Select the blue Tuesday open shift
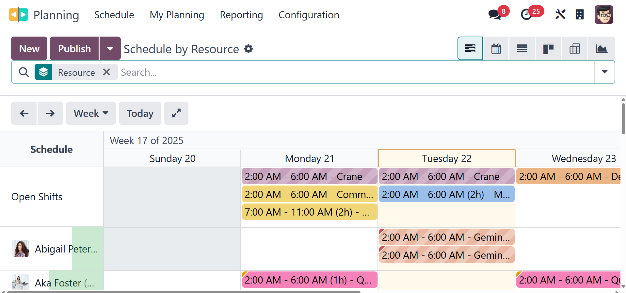The height and width of the screenshot is (293, 626). pyautogui.click(x=446, y=194)
